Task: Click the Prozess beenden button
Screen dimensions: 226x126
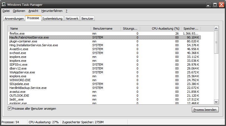Action: 205,110
